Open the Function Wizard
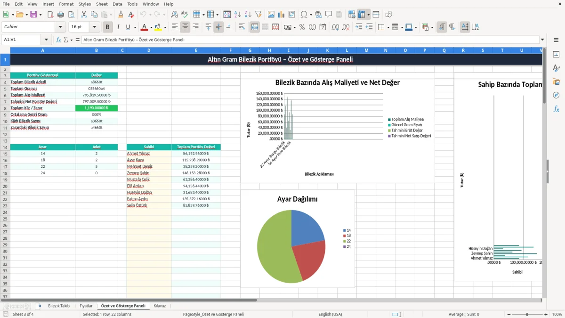The width and height of the screenshot is (565, 318). pos(59,40)
